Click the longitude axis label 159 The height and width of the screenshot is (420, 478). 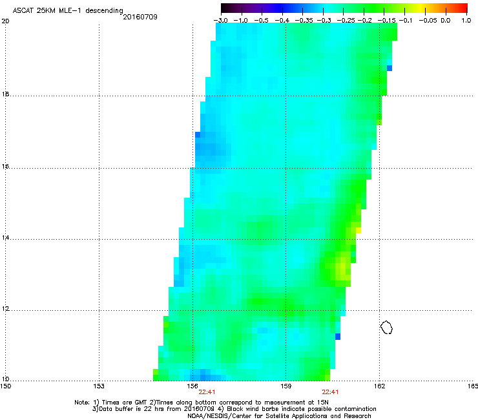pyautogui.click(x=286, y=386)
